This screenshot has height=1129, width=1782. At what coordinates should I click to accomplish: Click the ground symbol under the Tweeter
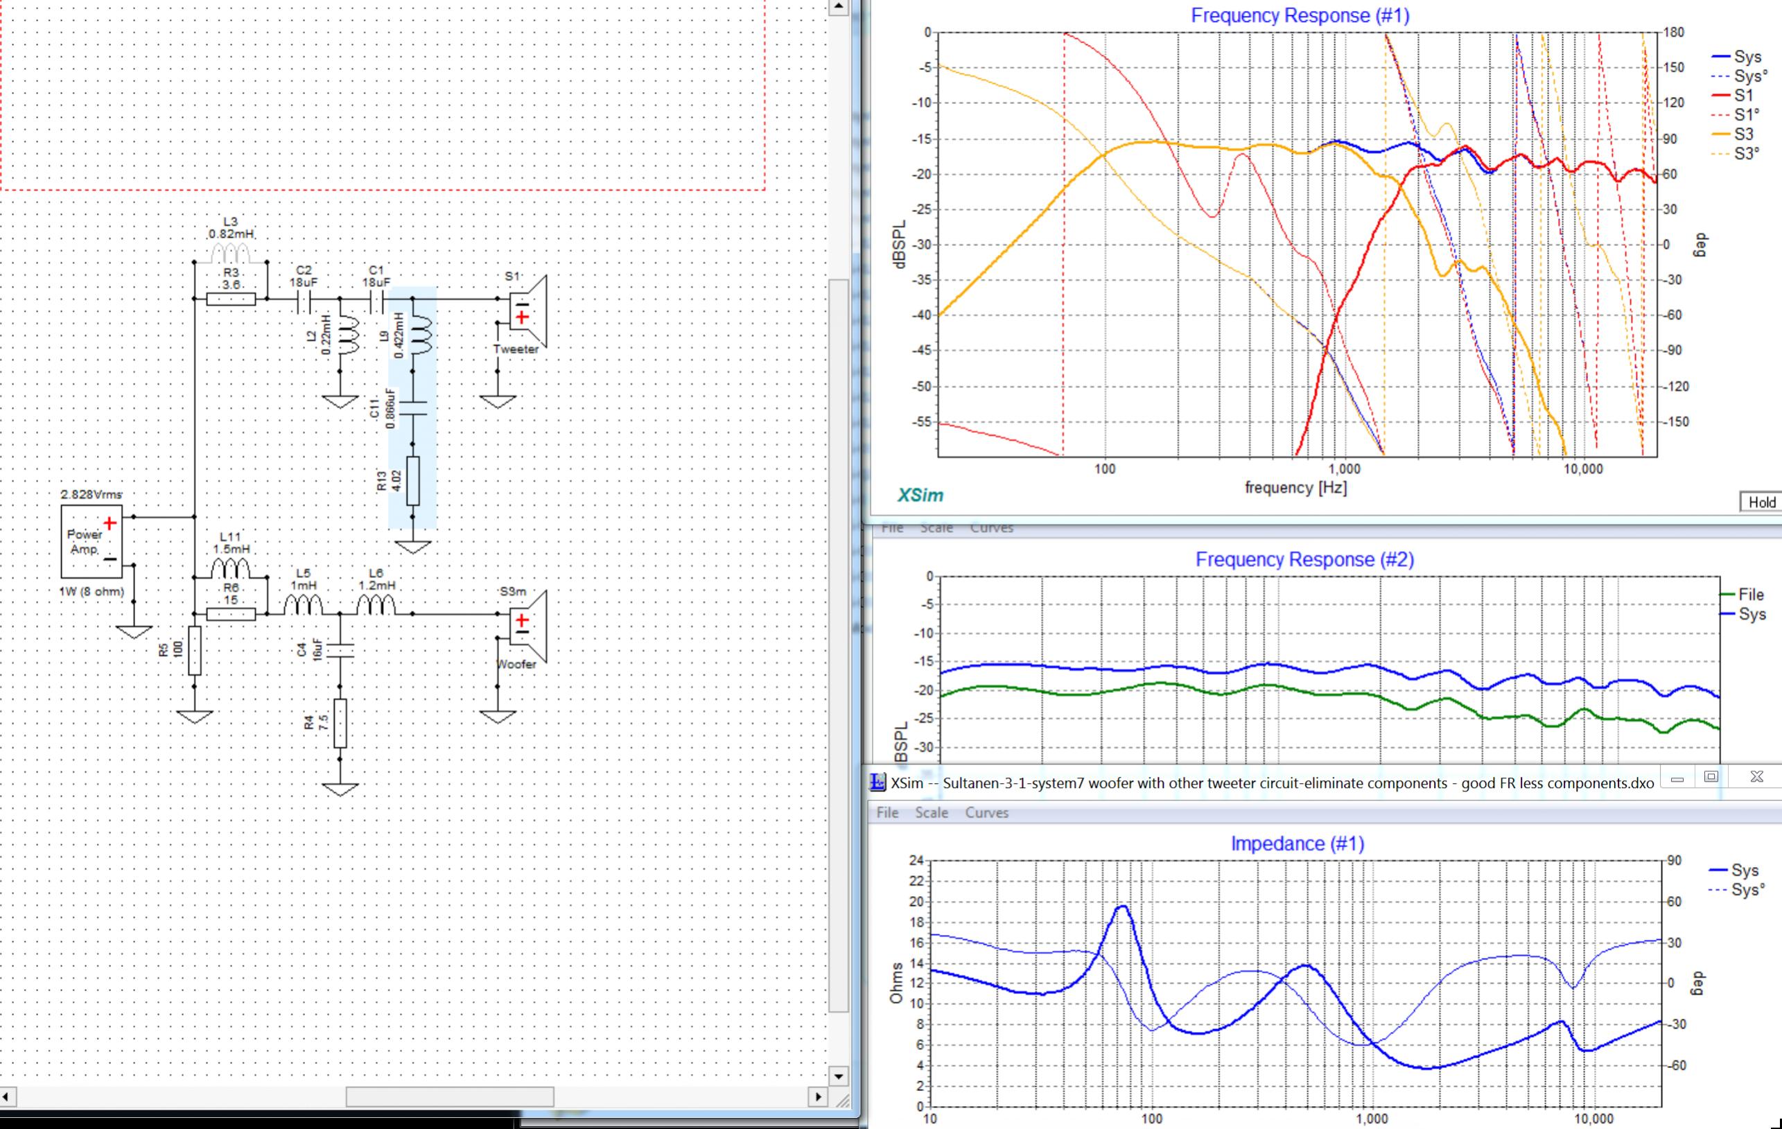(x=497, y=402)
